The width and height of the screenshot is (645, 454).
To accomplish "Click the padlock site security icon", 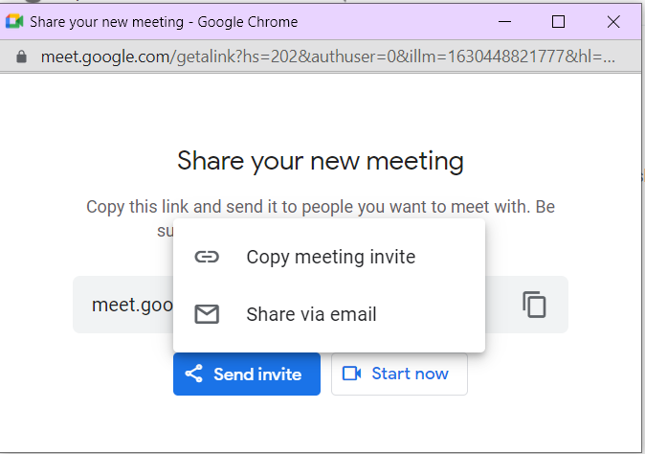I will point(22,57).
